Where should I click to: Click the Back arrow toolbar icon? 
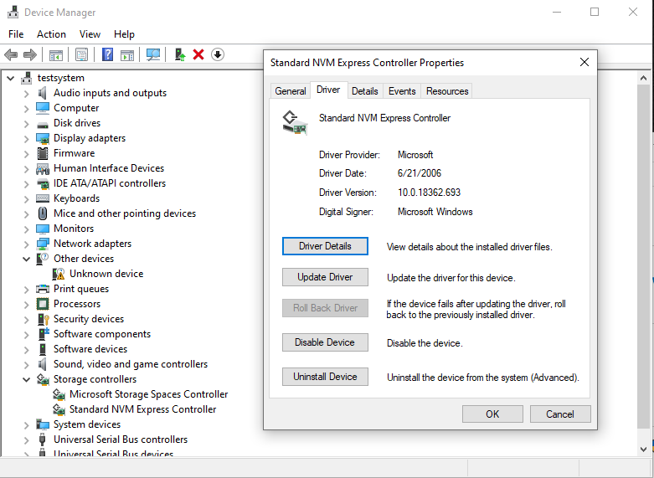pyautogui.click(x=11, y=54)
